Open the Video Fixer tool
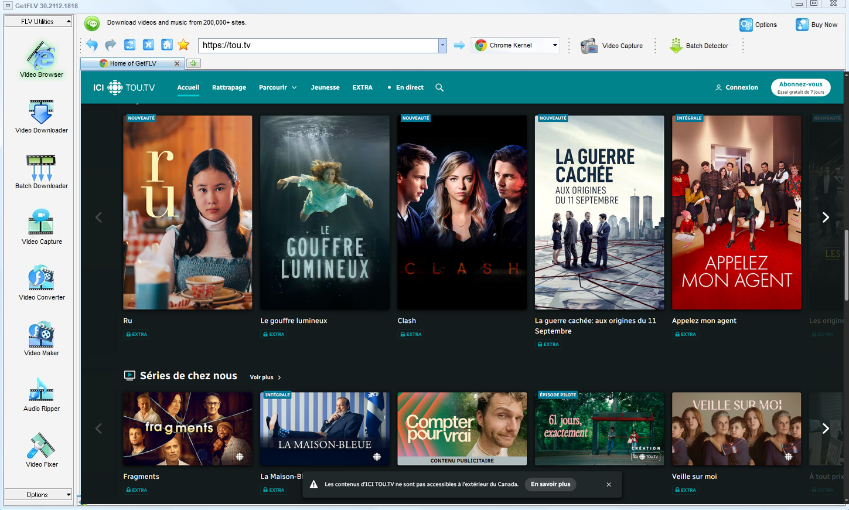 (x=42, y=450)
